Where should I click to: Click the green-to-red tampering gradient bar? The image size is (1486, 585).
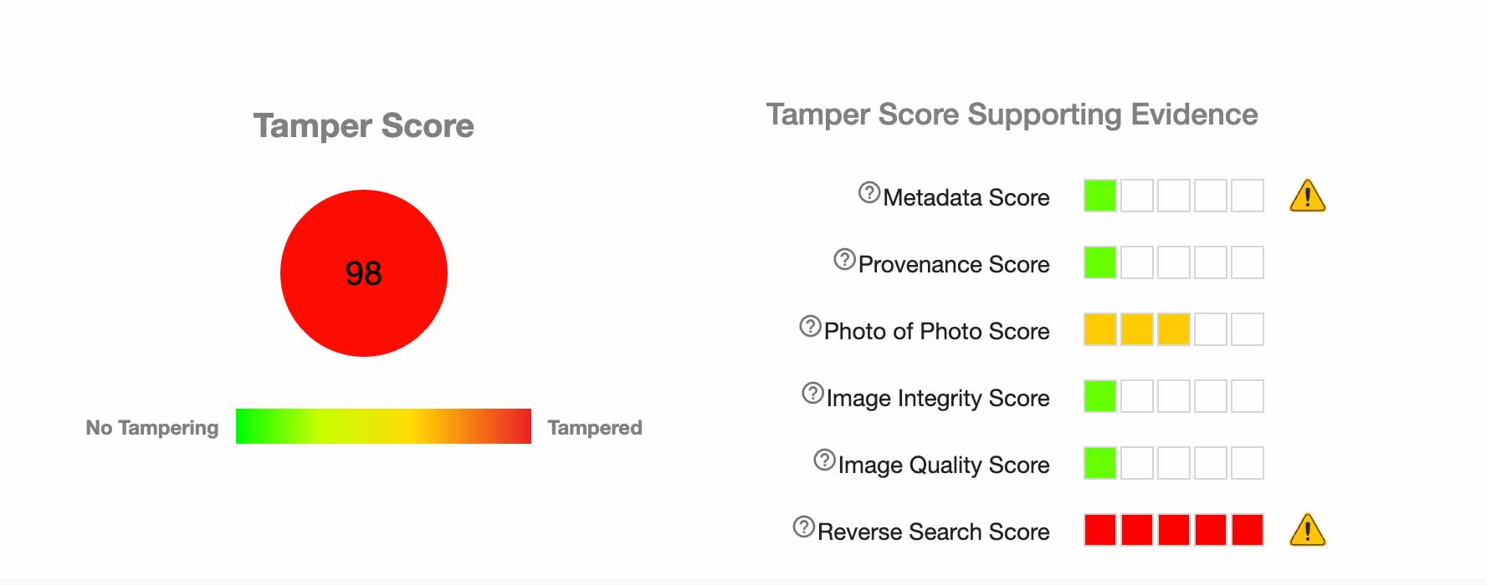click(x=383, y=426)
